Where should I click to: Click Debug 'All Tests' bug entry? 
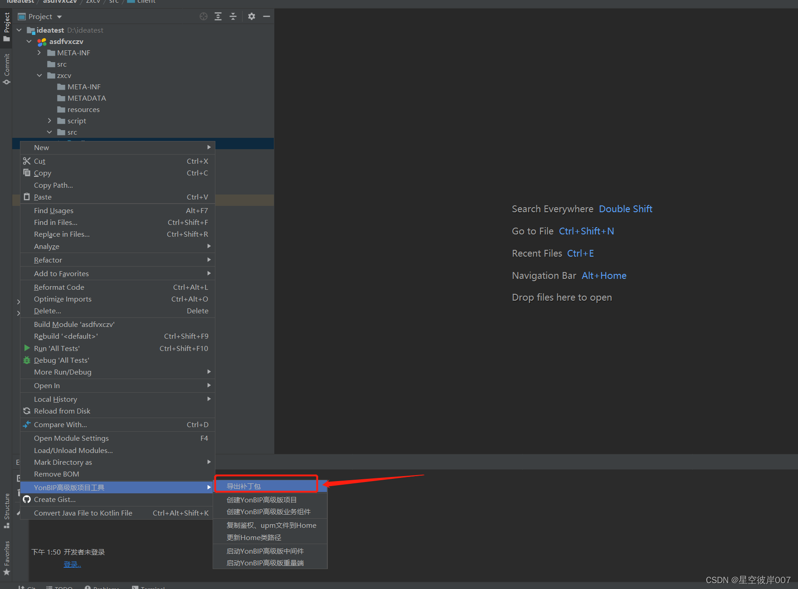pos(117,360)
